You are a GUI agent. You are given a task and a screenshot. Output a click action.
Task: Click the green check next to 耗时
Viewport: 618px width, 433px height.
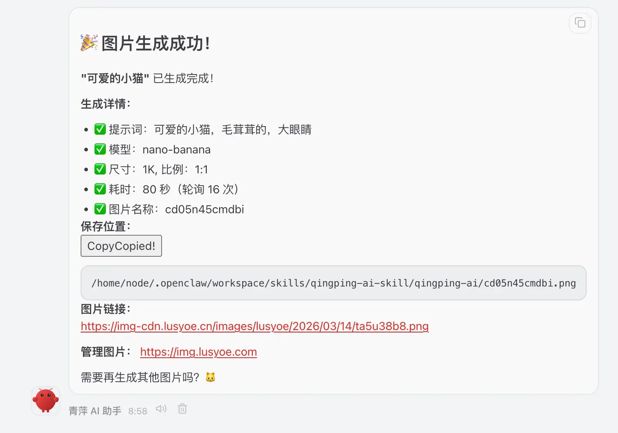pos(100,189)
